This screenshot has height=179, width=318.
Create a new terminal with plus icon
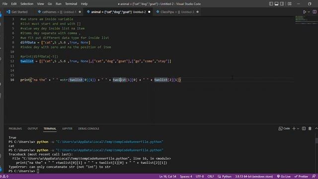[294, 128]
